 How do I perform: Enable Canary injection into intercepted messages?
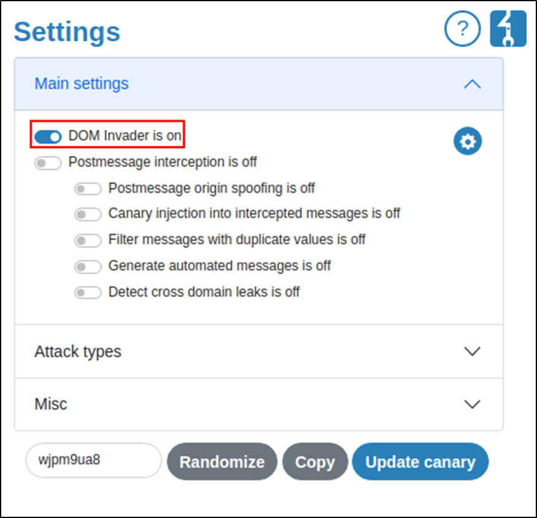[x=88, y=214]
